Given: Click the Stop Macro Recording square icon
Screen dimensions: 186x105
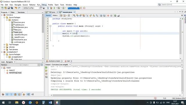Looking at the screenshot, I should pos(111,15).
